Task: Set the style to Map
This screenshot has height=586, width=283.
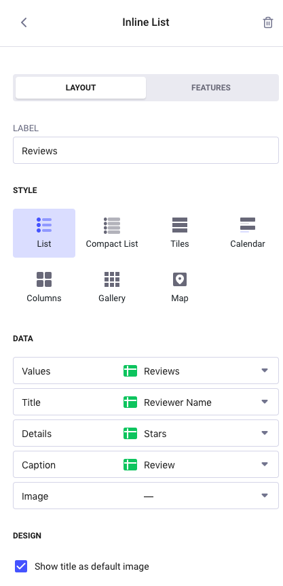Action: pos(180,288)
